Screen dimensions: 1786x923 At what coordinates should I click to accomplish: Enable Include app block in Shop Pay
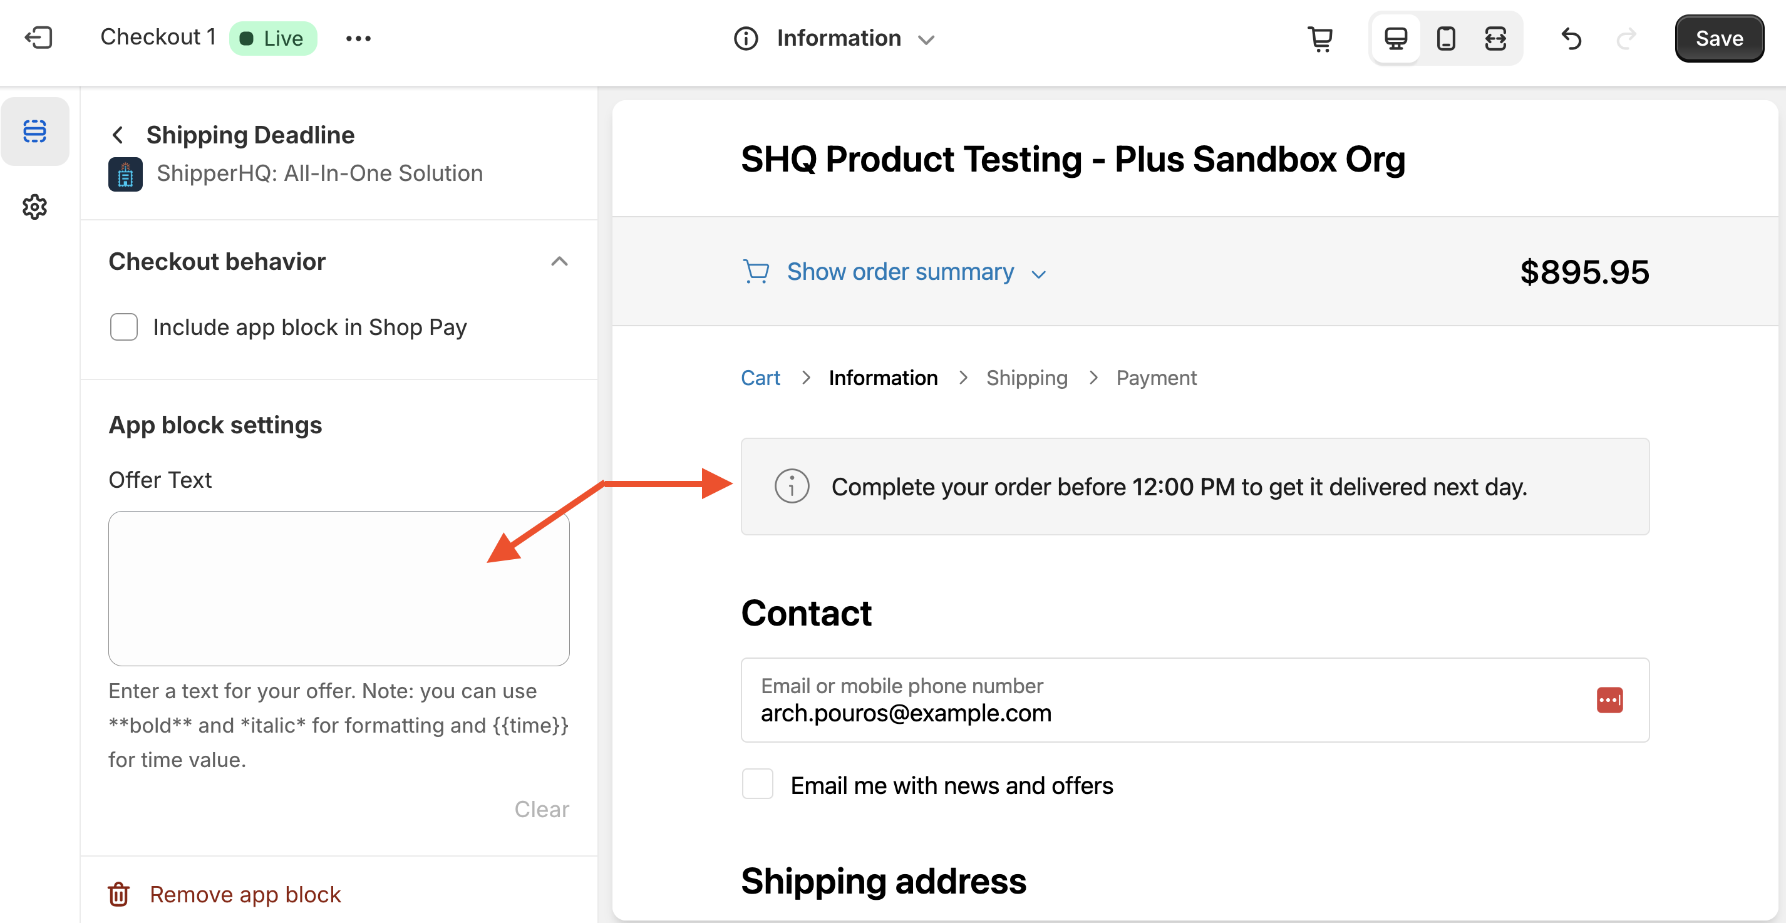[x=124, y=327]
